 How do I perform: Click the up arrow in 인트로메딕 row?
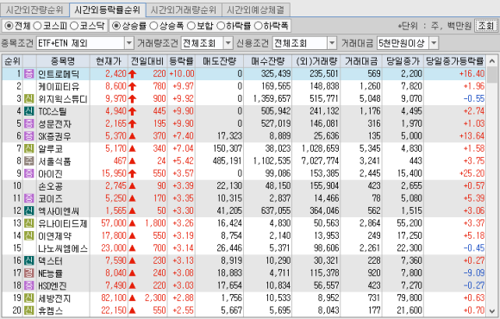point(133,74)
